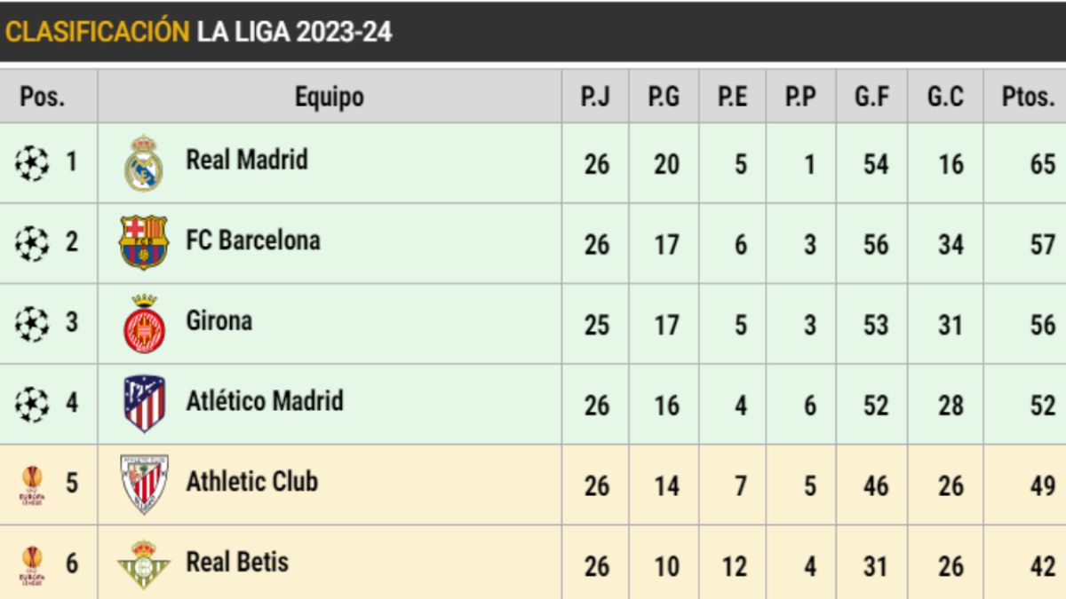Click the Girona team name
Screen dimensions: 1066x599
tap(219, 320)
